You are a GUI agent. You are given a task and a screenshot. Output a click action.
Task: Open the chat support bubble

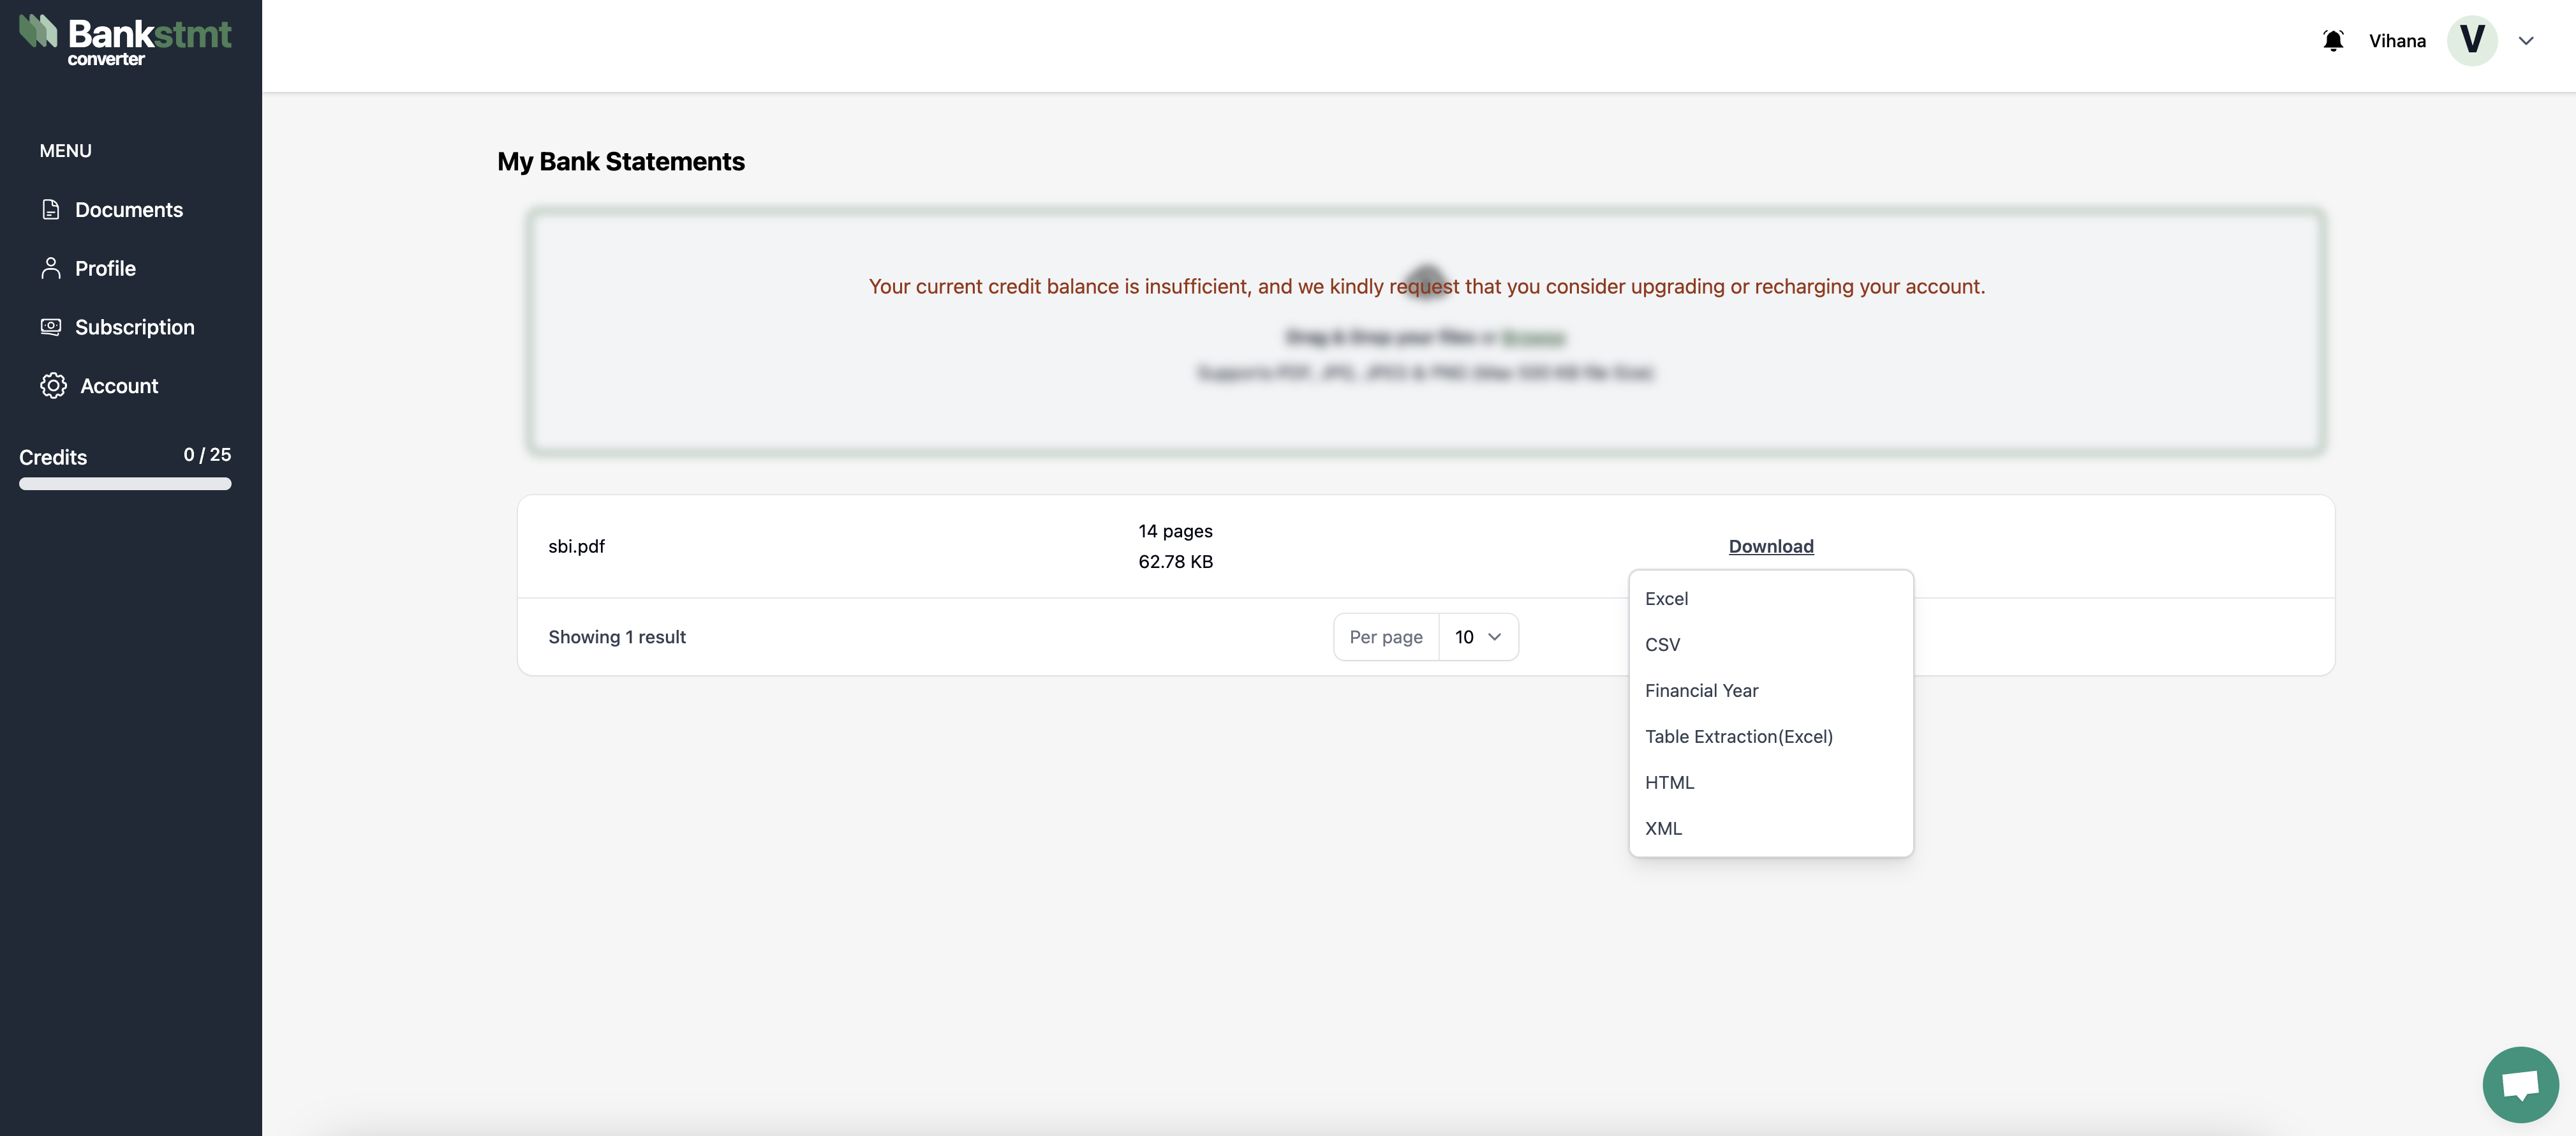coord(2520,1084)
